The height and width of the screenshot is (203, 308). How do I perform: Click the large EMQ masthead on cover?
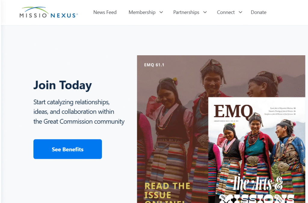[x=233, y=111]
